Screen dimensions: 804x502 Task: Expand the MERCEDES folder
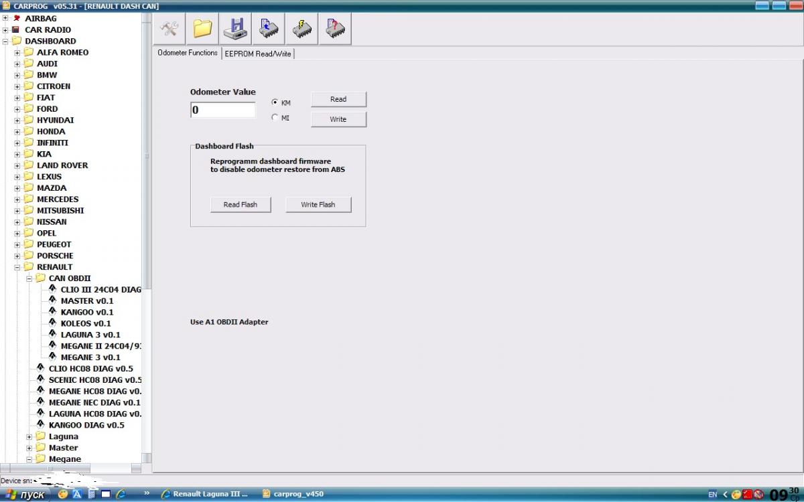point(17,199)
